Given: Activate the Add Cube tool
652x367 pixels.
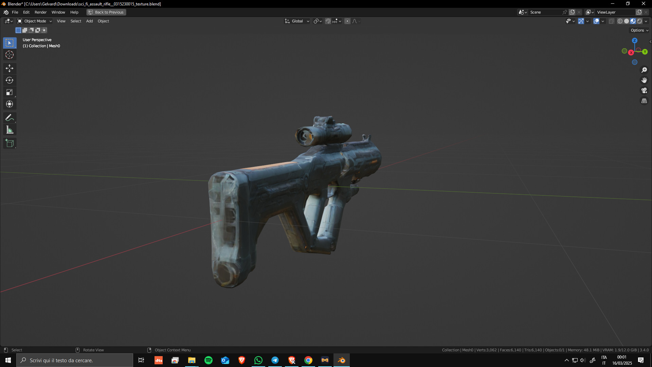Looking at the screenshot, I should 10,143.
